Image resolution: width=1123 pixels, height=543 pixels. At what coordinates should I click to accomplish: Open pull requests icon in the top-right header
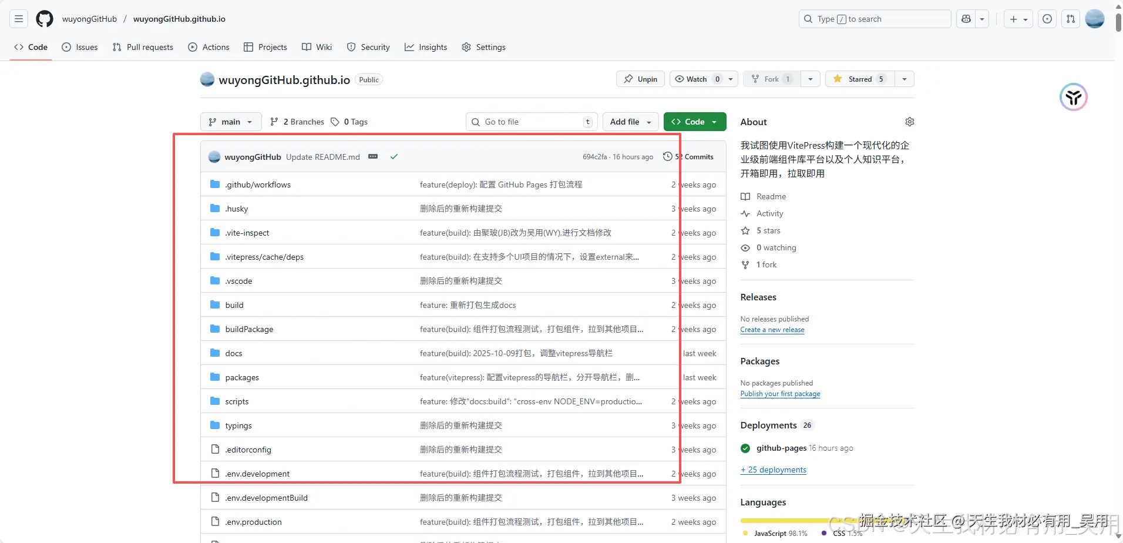click(x=1070, y=18)
